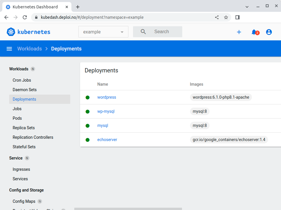Open the Workloads section marked N

(x=19, y=69)
